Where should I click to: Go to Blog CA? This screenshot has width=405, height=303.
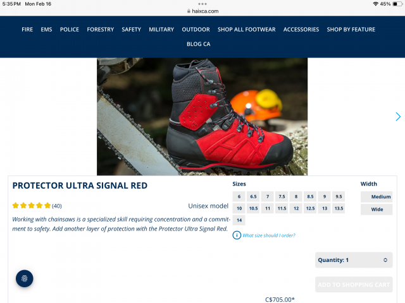(x=198, y=44)
